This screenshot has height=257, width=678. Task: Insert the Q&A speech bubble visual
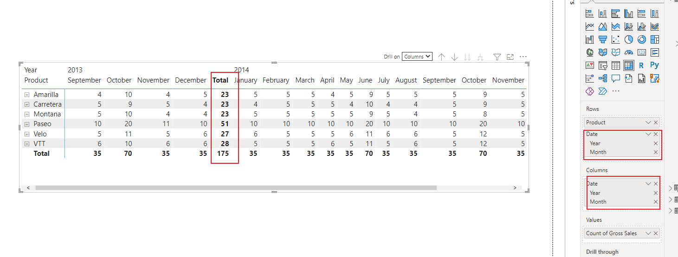pos(616,78)
